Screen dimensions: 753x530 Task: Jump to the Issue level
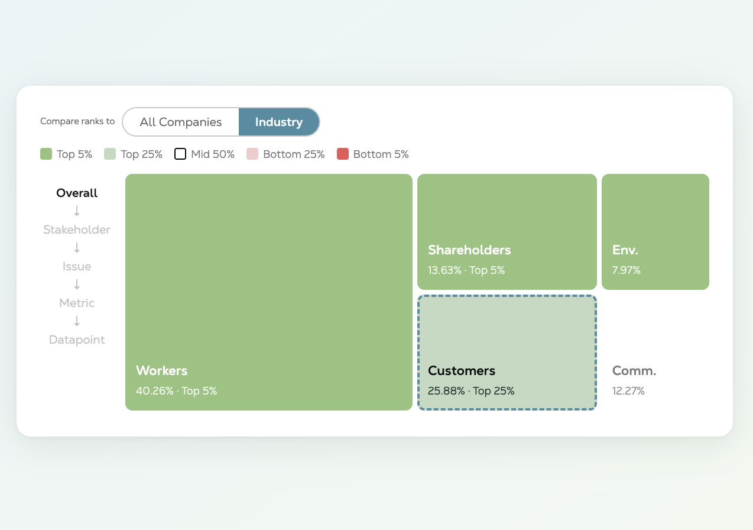coord(77,266)
